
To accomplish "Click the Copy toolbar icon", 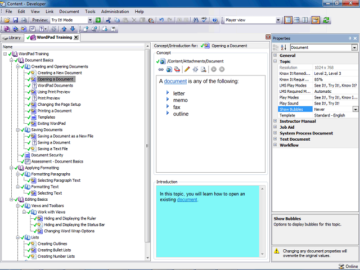I will tap(117, 20).
